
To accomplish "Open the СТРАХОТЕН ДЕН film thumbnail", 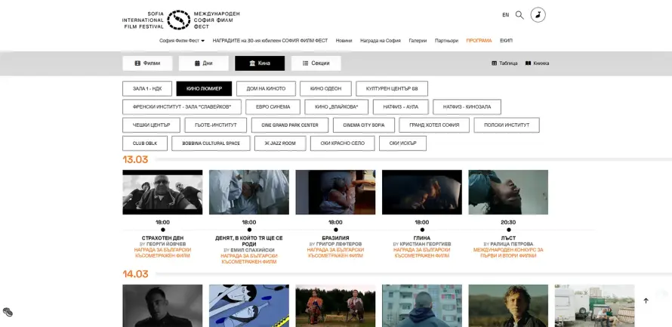I will coord(162,193).
